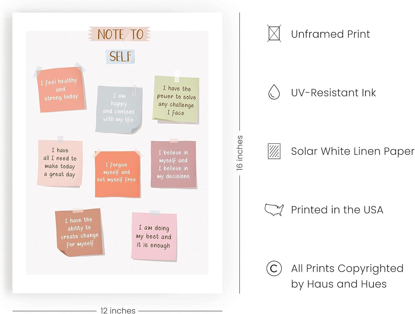
Task: Click the 16 inches height label
Action: (x=240, y=153)
